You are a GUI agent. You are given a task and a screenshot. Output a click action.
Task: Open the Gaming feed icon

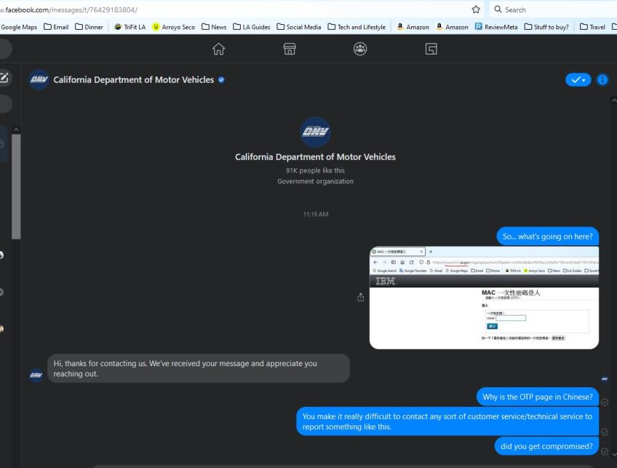click(431, 49)
